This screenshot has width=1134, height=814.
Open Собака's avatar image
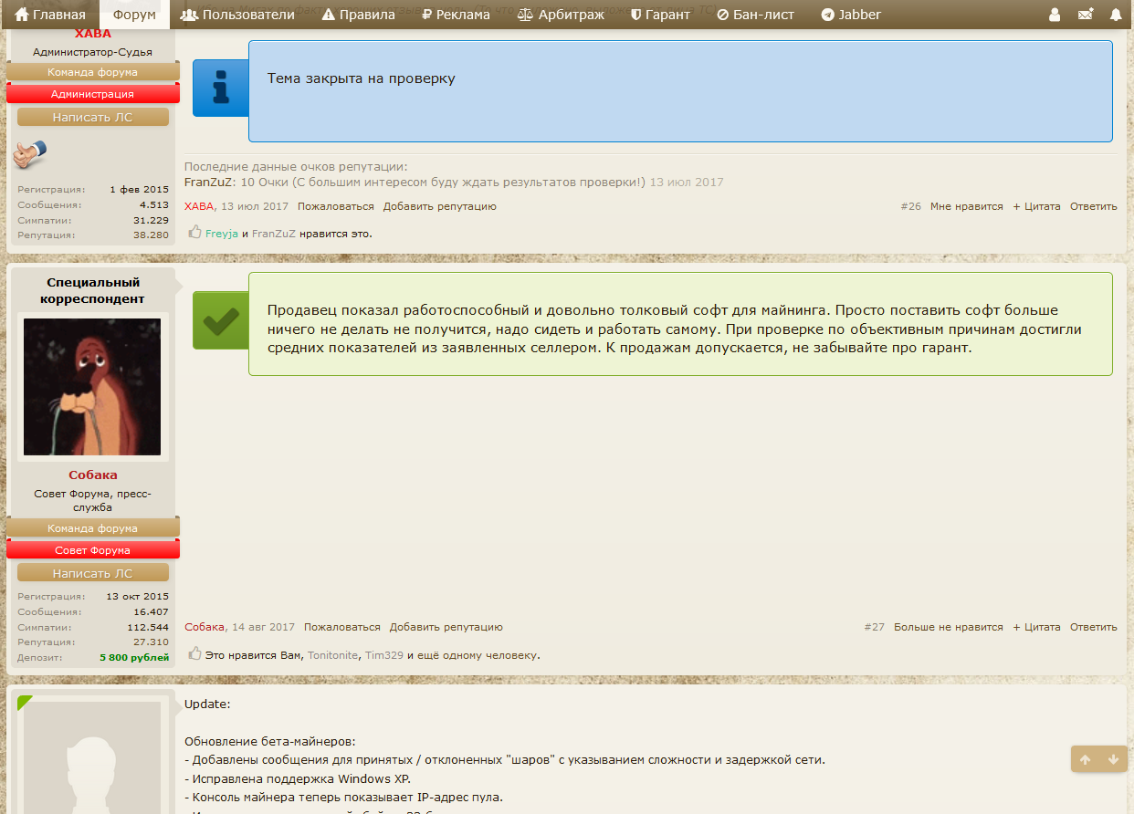[92, 387]
